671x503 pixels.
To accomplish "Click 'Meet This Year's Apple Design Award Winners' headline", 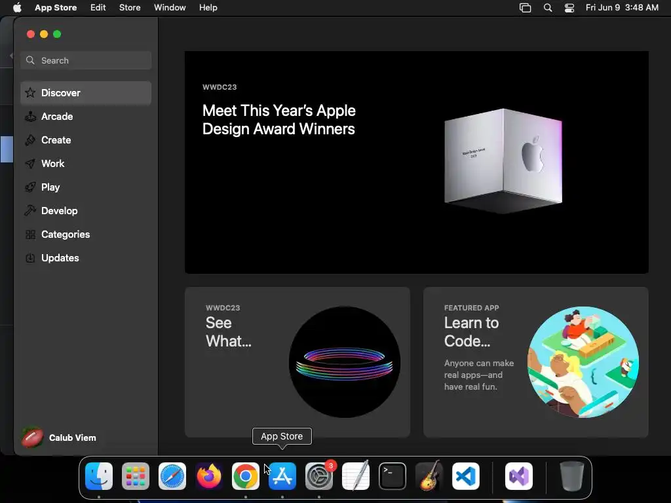I will coord(279,120).
